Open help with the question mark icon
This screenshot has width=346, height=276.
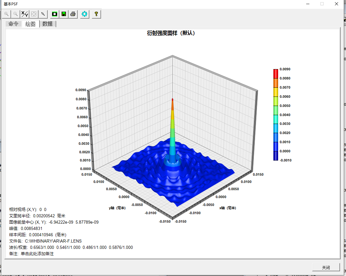pos(96,14)
